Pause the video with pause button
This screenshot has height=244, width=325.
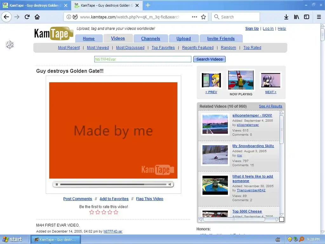(x=57, y=184)
